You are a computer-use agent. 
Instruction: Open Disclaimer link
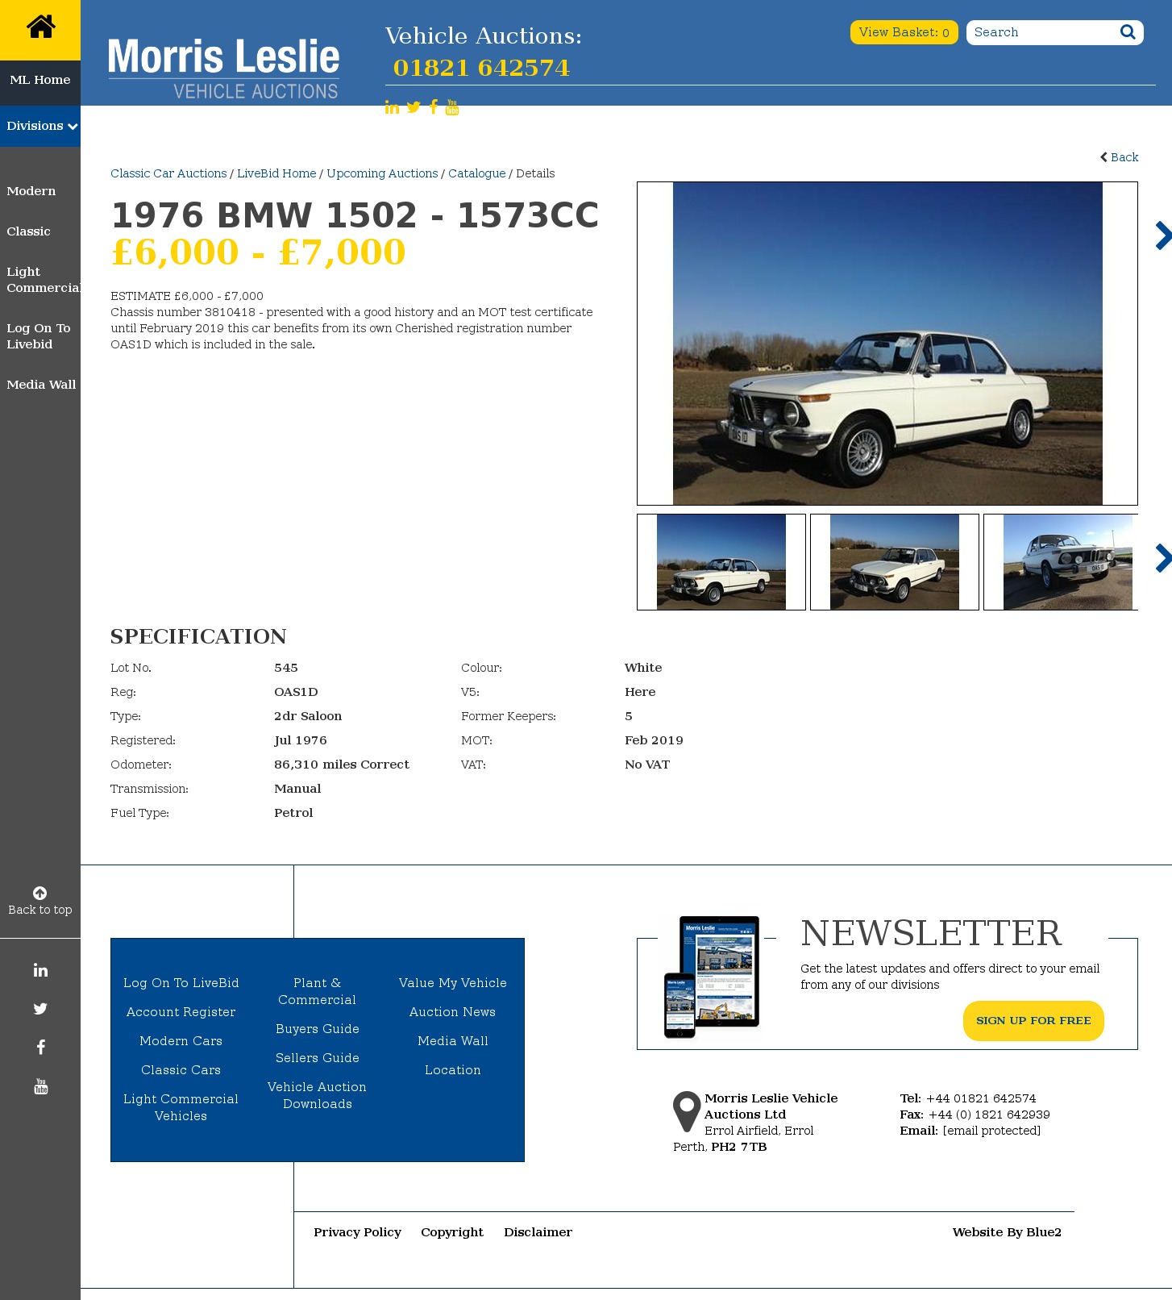538,1232
